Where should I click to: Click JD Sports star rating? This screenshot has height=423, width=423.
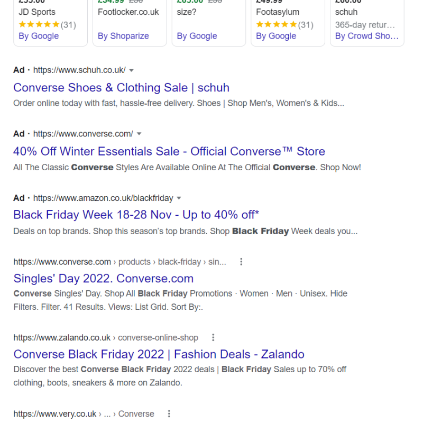tap(47, 25)
